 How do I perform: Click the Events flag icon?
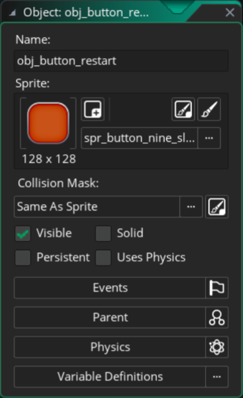(217, 288)
